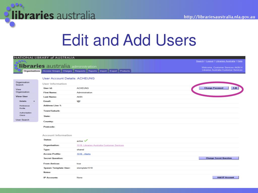258x193 pixels.
Task: Click the Edit button for user
Action: [x=235, y=88]
